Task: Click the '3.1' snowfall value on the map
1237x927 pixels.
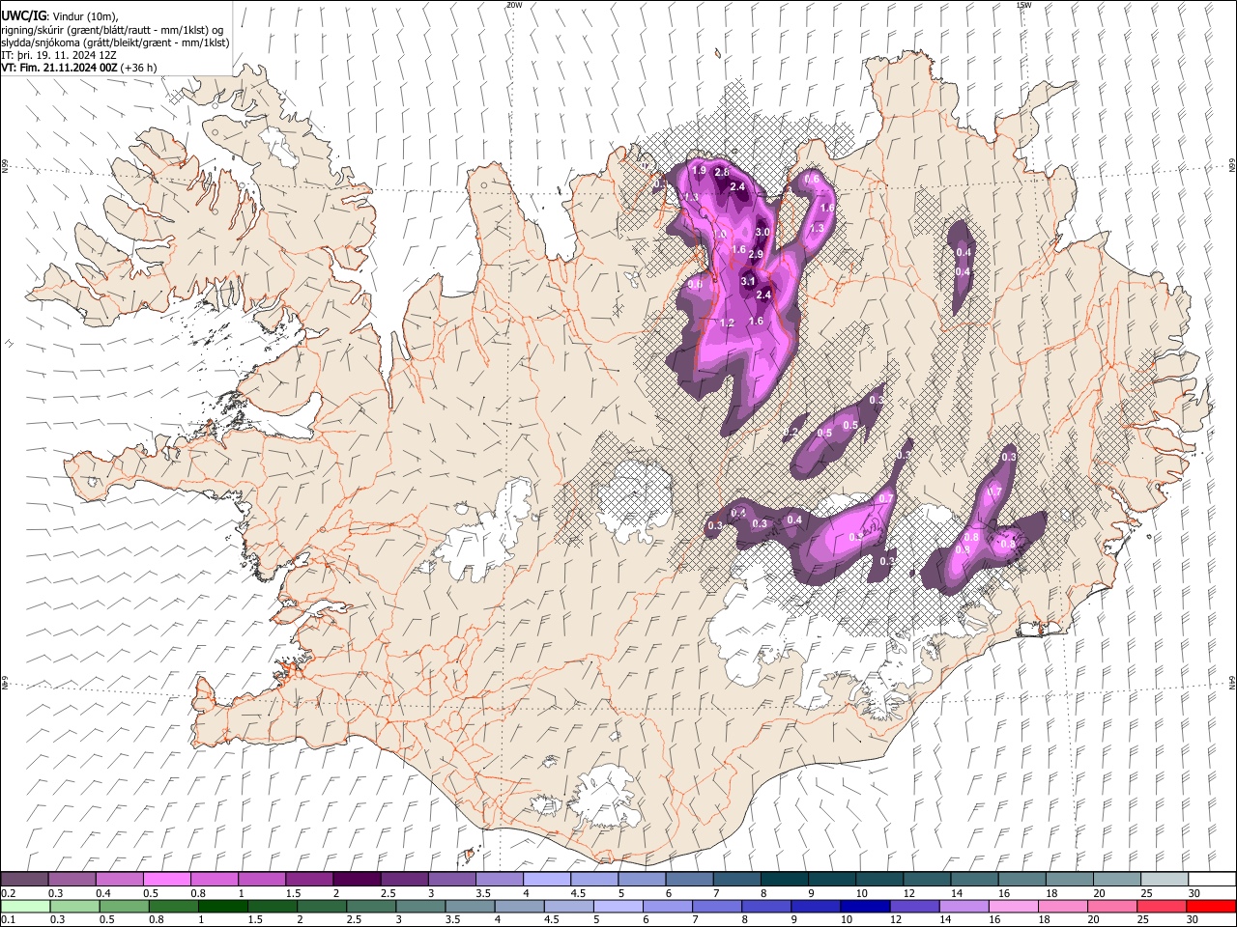Action: tap(748, 281)
